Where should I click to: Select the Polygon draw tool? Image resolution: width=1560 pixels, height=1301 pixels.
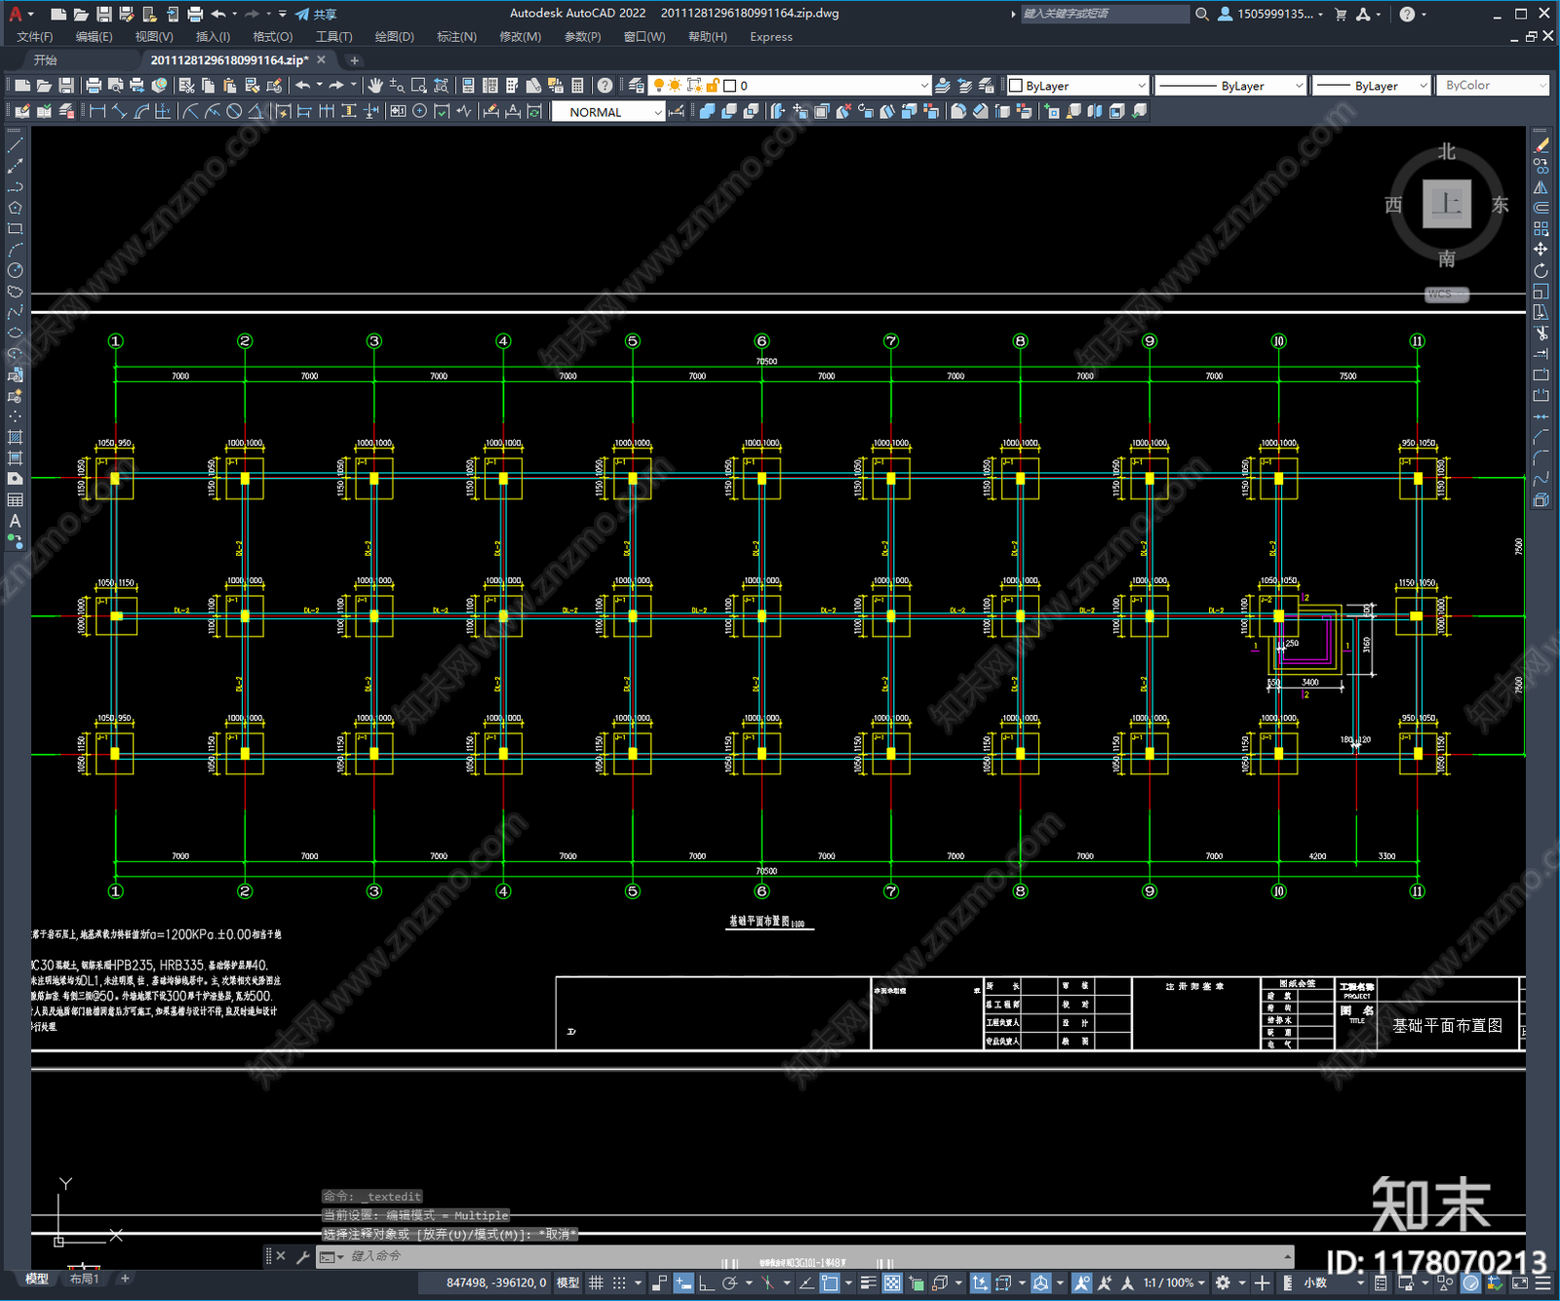[15, 208]
